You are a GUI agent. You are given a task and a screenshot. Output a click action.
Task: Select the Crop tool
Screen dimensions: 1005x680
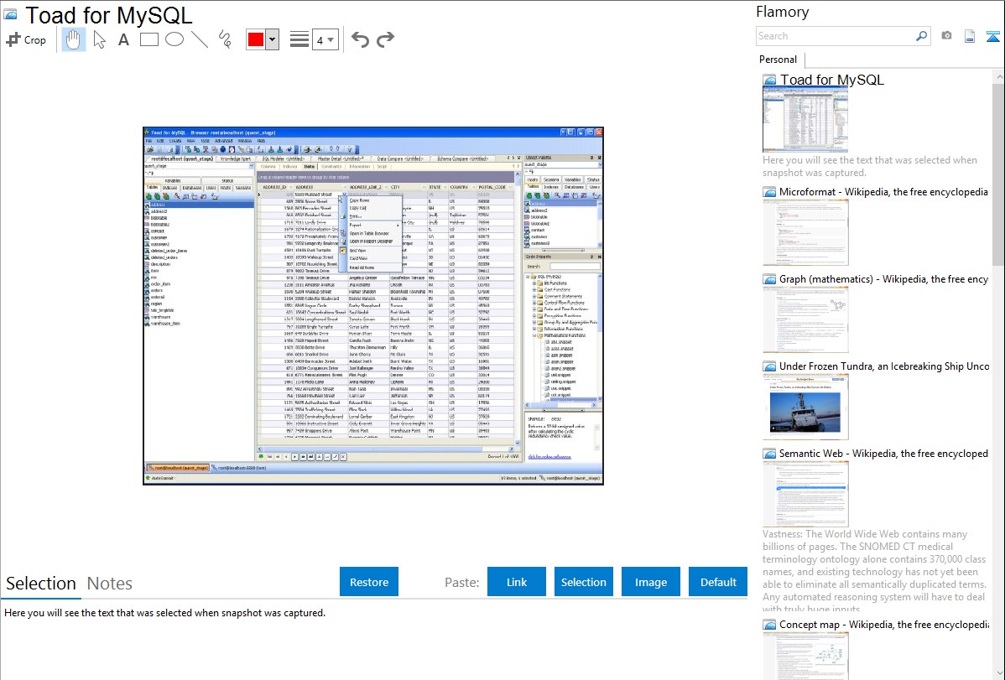(x=26, y=39)
